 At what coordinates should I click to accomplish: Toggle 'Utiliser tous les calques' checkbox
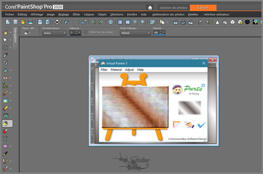(x=86, y=32)
